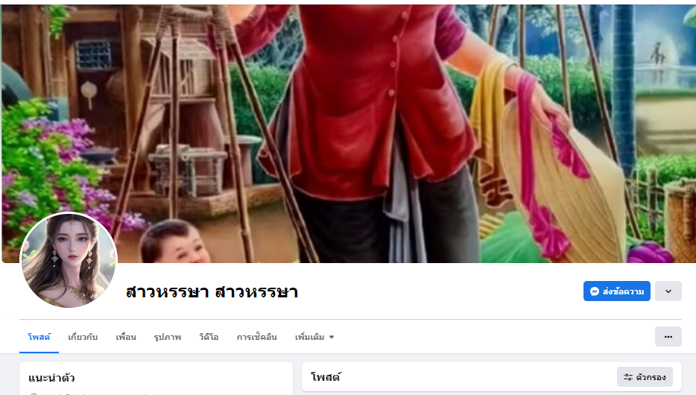Viewport: 696px width, 395px height.
Task: Click the filter sliders icon beside ตัวกรอง
Action: [x=627, y=377]
